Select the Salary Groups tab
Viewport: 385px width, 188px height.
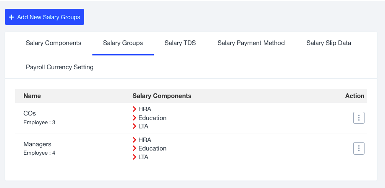tap(123, 43)
